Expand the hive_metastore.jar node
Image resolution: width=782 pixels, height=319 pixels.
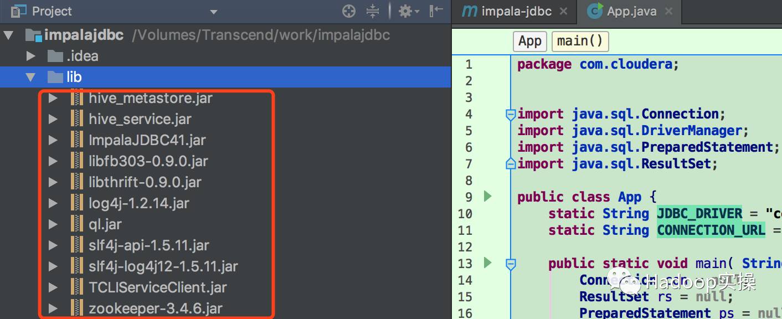pyautogui.click(x=53, y=99)
